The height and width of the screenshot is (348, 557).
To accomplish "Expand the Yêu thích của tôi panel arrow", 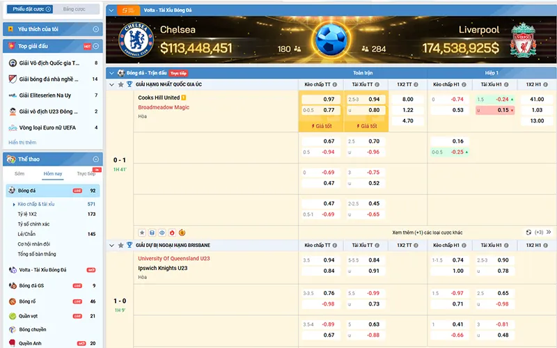I will click(95, 29).
